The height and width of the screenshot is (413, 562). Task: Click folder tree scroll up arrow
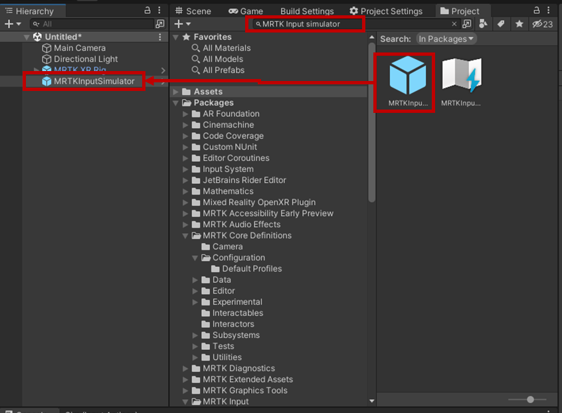[372, 37]
